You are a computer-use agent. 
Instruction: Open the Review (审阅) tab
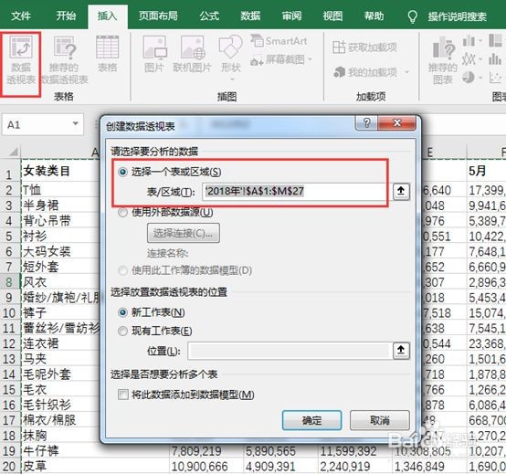point(291,16)
